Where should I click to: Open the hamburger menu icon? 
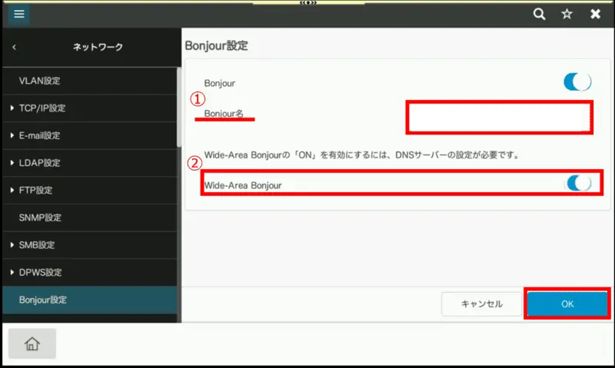18,14
